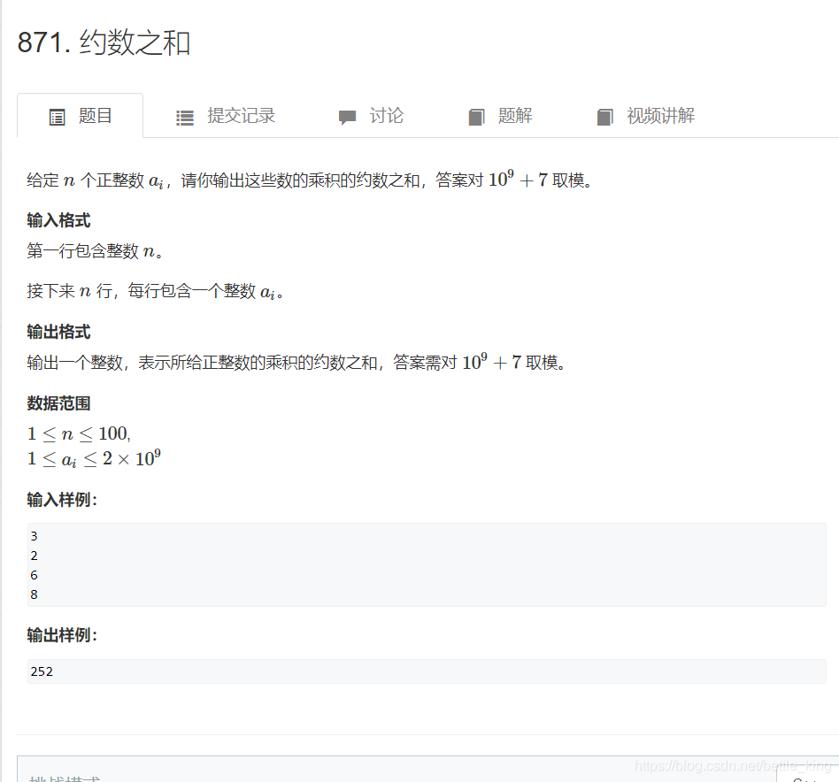Click the document icon beside 题目

[x=58, y=117]
